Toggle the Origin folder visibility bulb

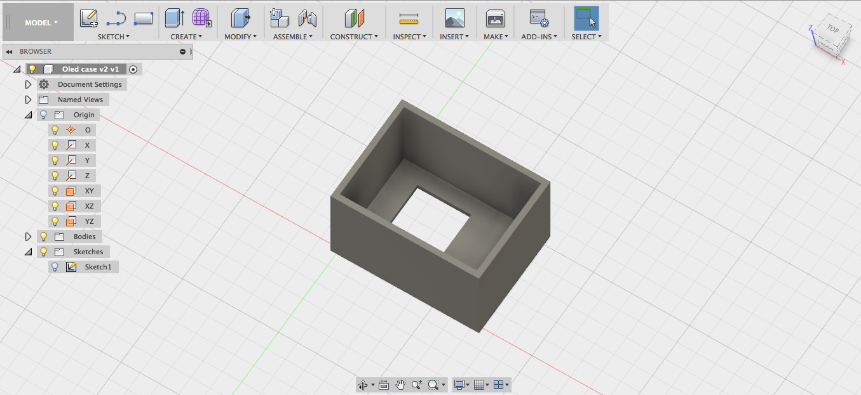43,115
